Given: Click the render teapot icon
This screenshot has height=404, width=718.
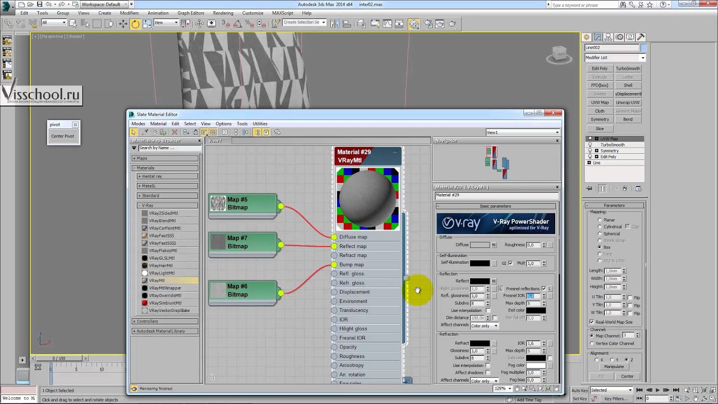Looking at the screenshot, I should [452, 24].
